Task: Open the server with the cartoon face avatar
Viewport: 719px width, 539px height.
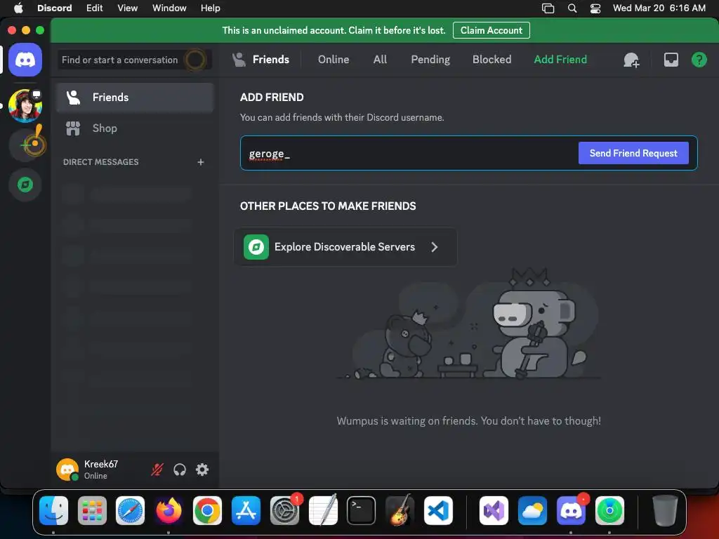Action: (25, 106)
